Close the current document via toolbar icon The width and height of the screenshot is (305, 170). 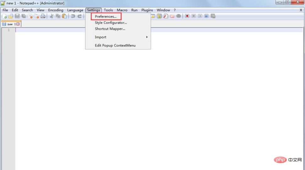coord(30,16)
